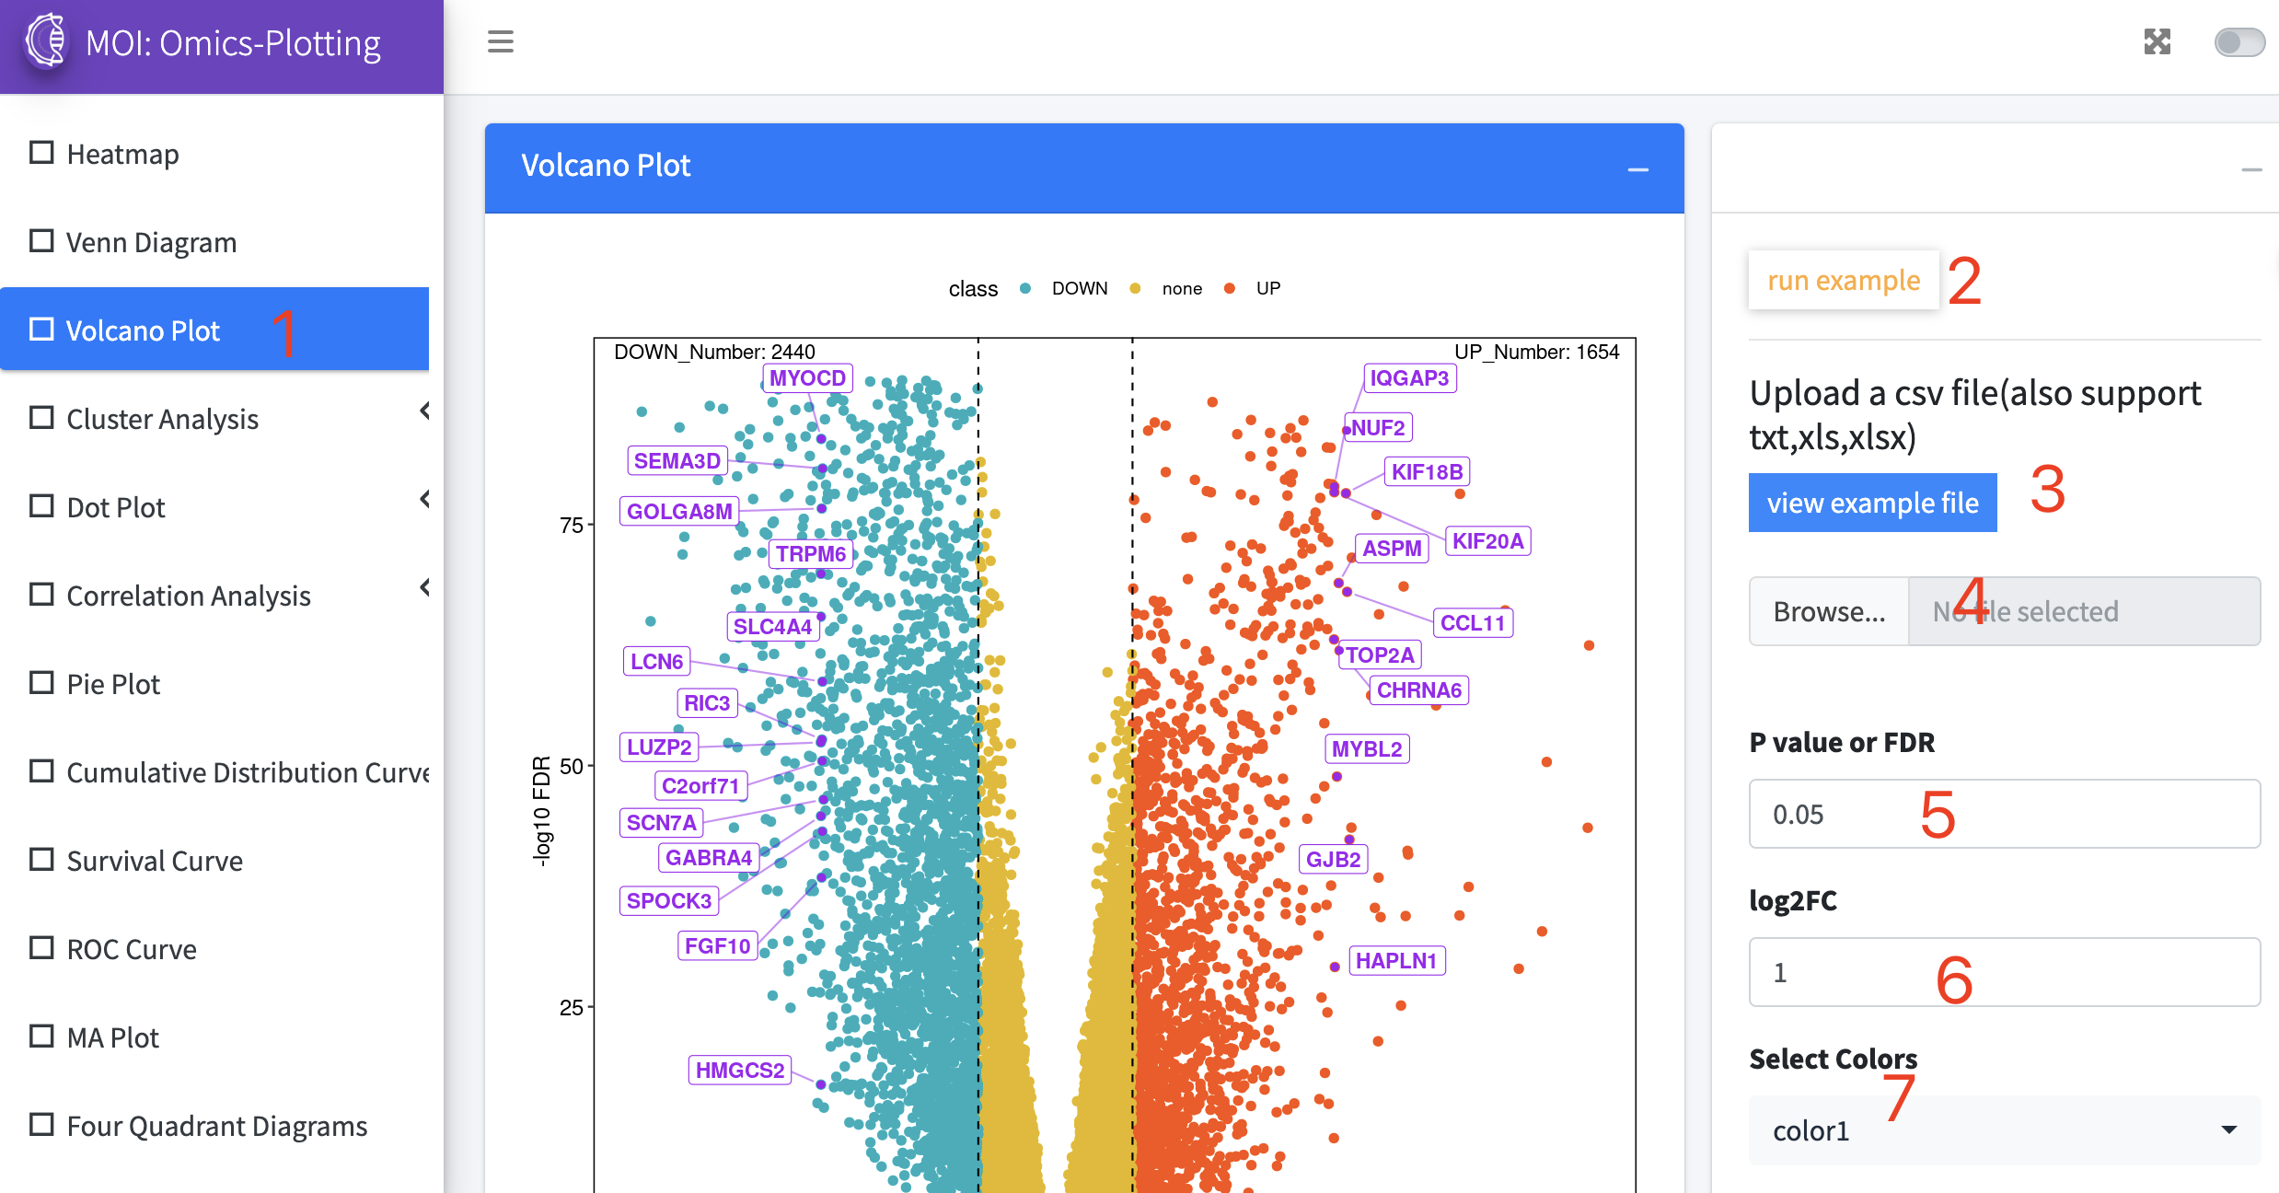2279x1193 pixels.
Task: Click the No file selected field
Action: tap(2085, 611)
